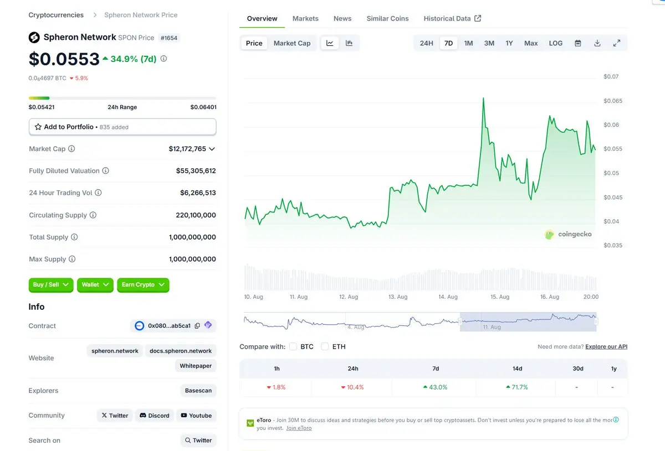Open the Discord community link

point(155,416)
